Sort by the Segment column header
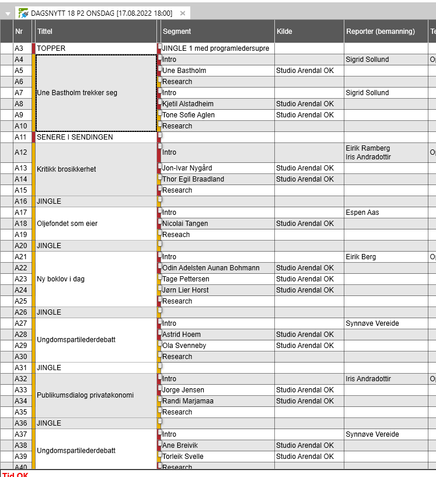The image size is (436, 477). pos(218,32)
